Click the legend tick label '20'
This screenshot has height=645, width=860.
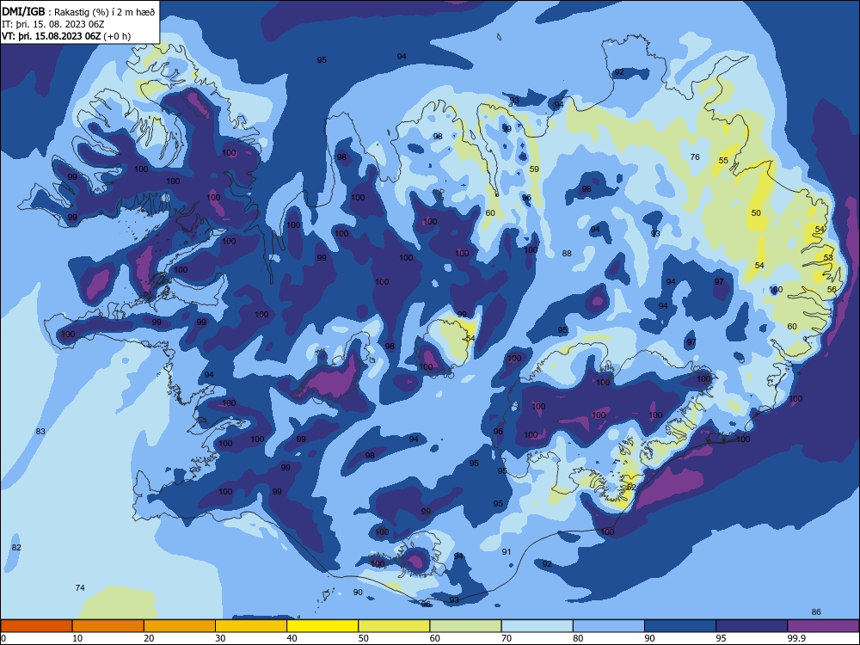[149, 638]
